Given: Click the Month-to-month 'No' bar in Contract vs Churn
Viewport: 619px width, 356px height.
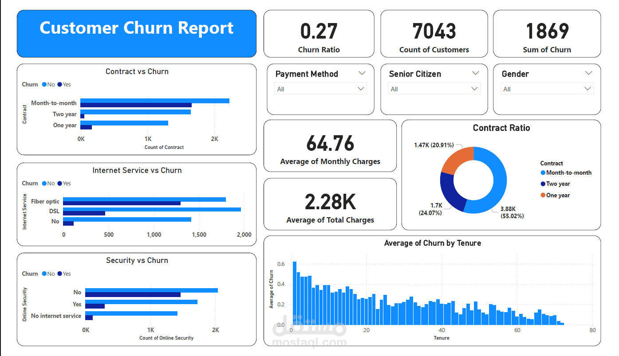Looking at the screenshot, I should [x=154, y=101].
